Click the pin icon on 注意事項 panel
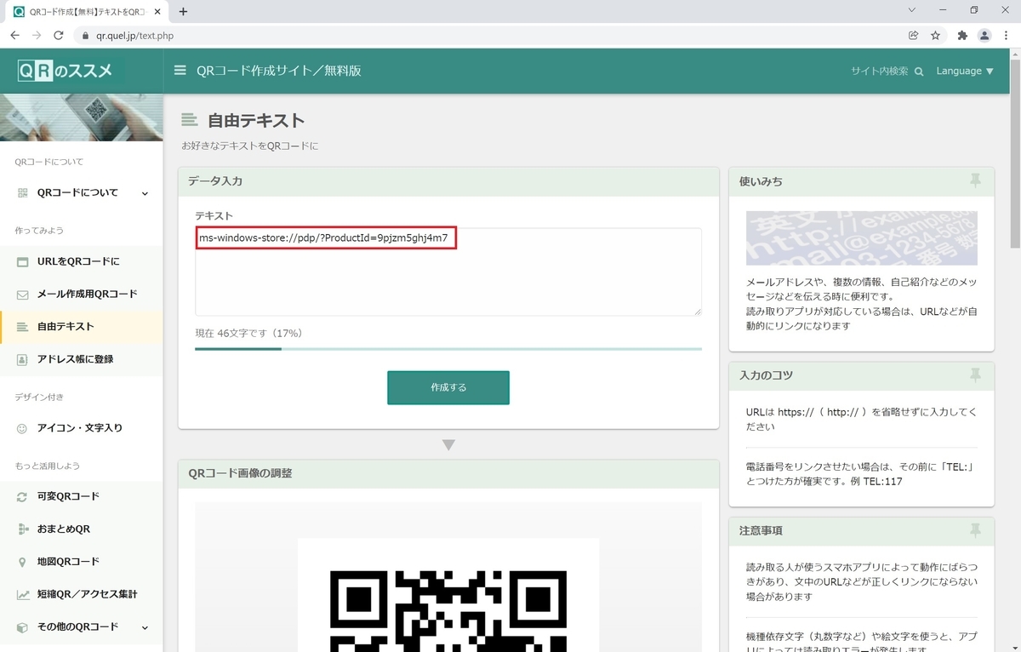 (975, 529)
